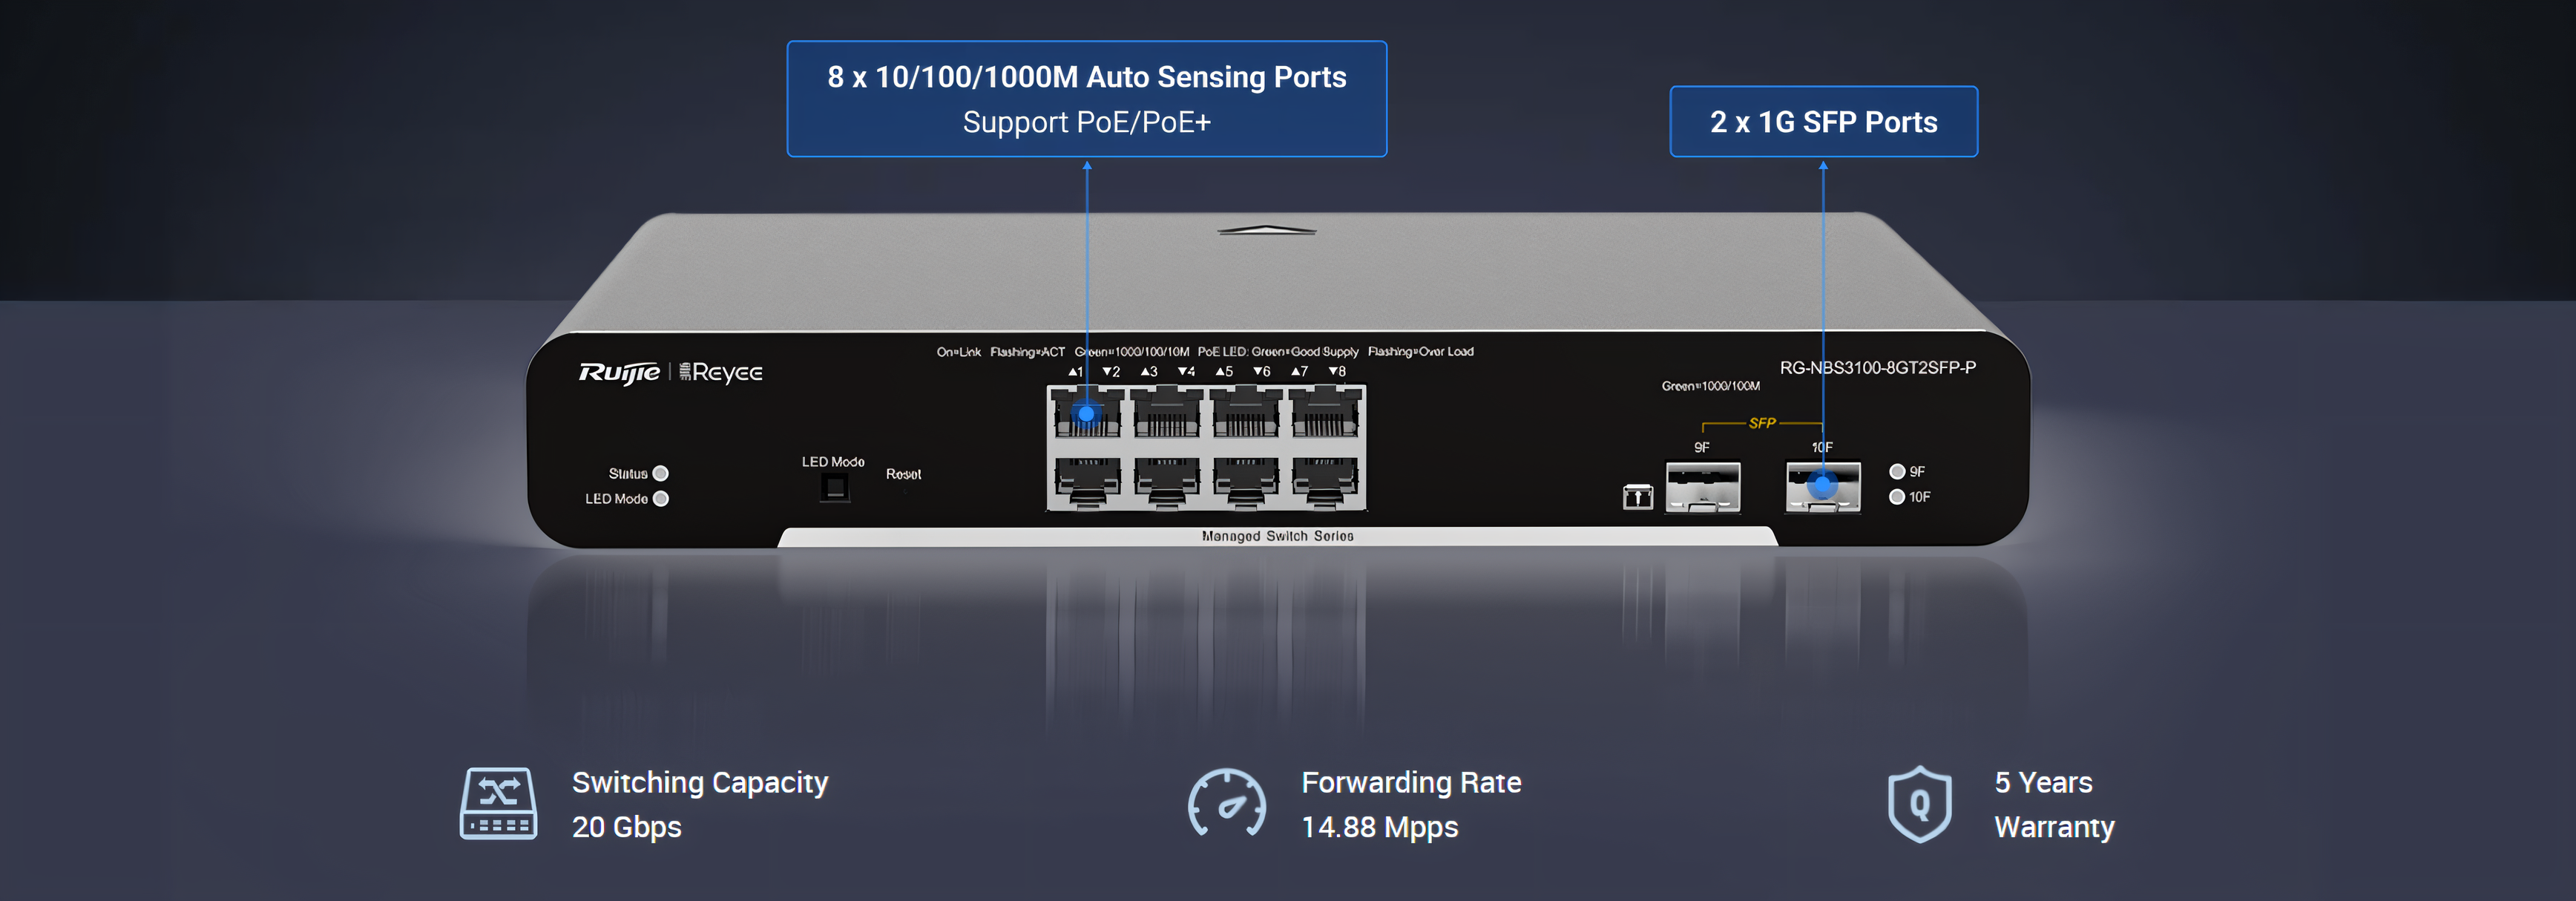The image size is (2576, 901).
Task: Click the '▼8' port number label
Action: [1337, 372]
